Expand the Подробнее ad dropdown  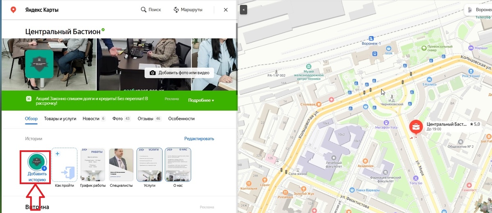click(x=201, y=100)
